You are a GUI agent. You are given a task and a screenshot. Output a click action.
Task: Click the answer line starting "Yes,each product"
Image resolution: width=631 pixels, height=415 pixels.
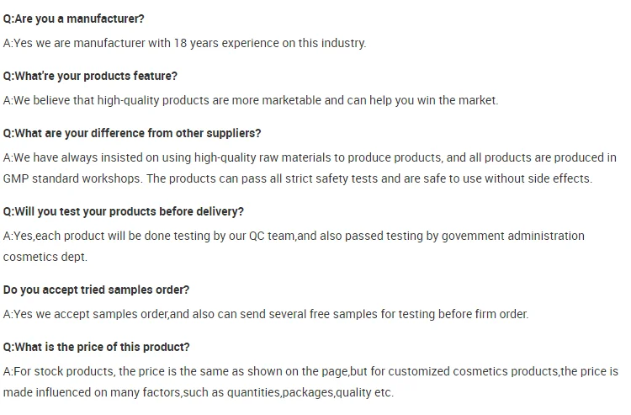[x=294, y=236]
